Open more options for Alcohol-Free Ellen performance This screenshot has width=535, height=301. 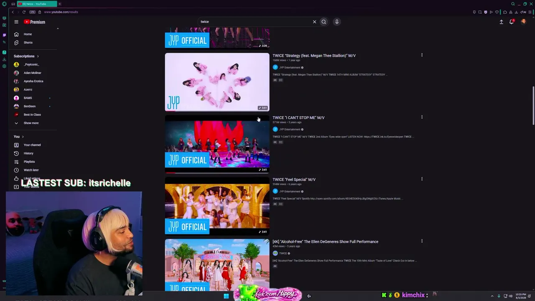(422, 241)
